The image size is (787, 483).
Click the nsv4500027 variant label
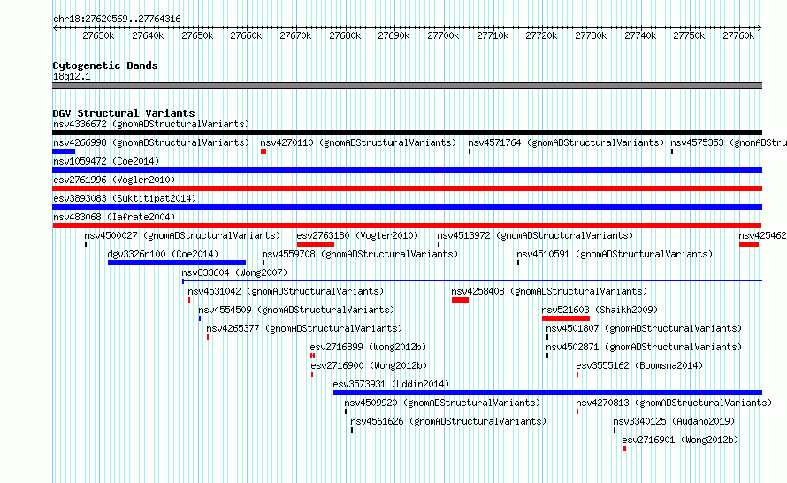tap(182, 235)
